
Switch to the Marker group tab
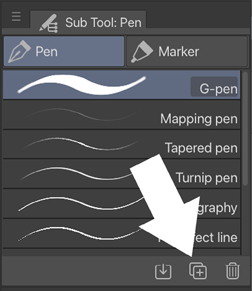click(187, 52)
